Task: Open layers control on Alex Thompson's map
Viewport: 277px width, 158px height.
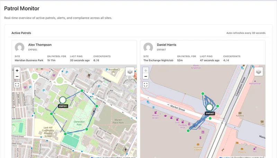Action: click(x=130, y=72)
